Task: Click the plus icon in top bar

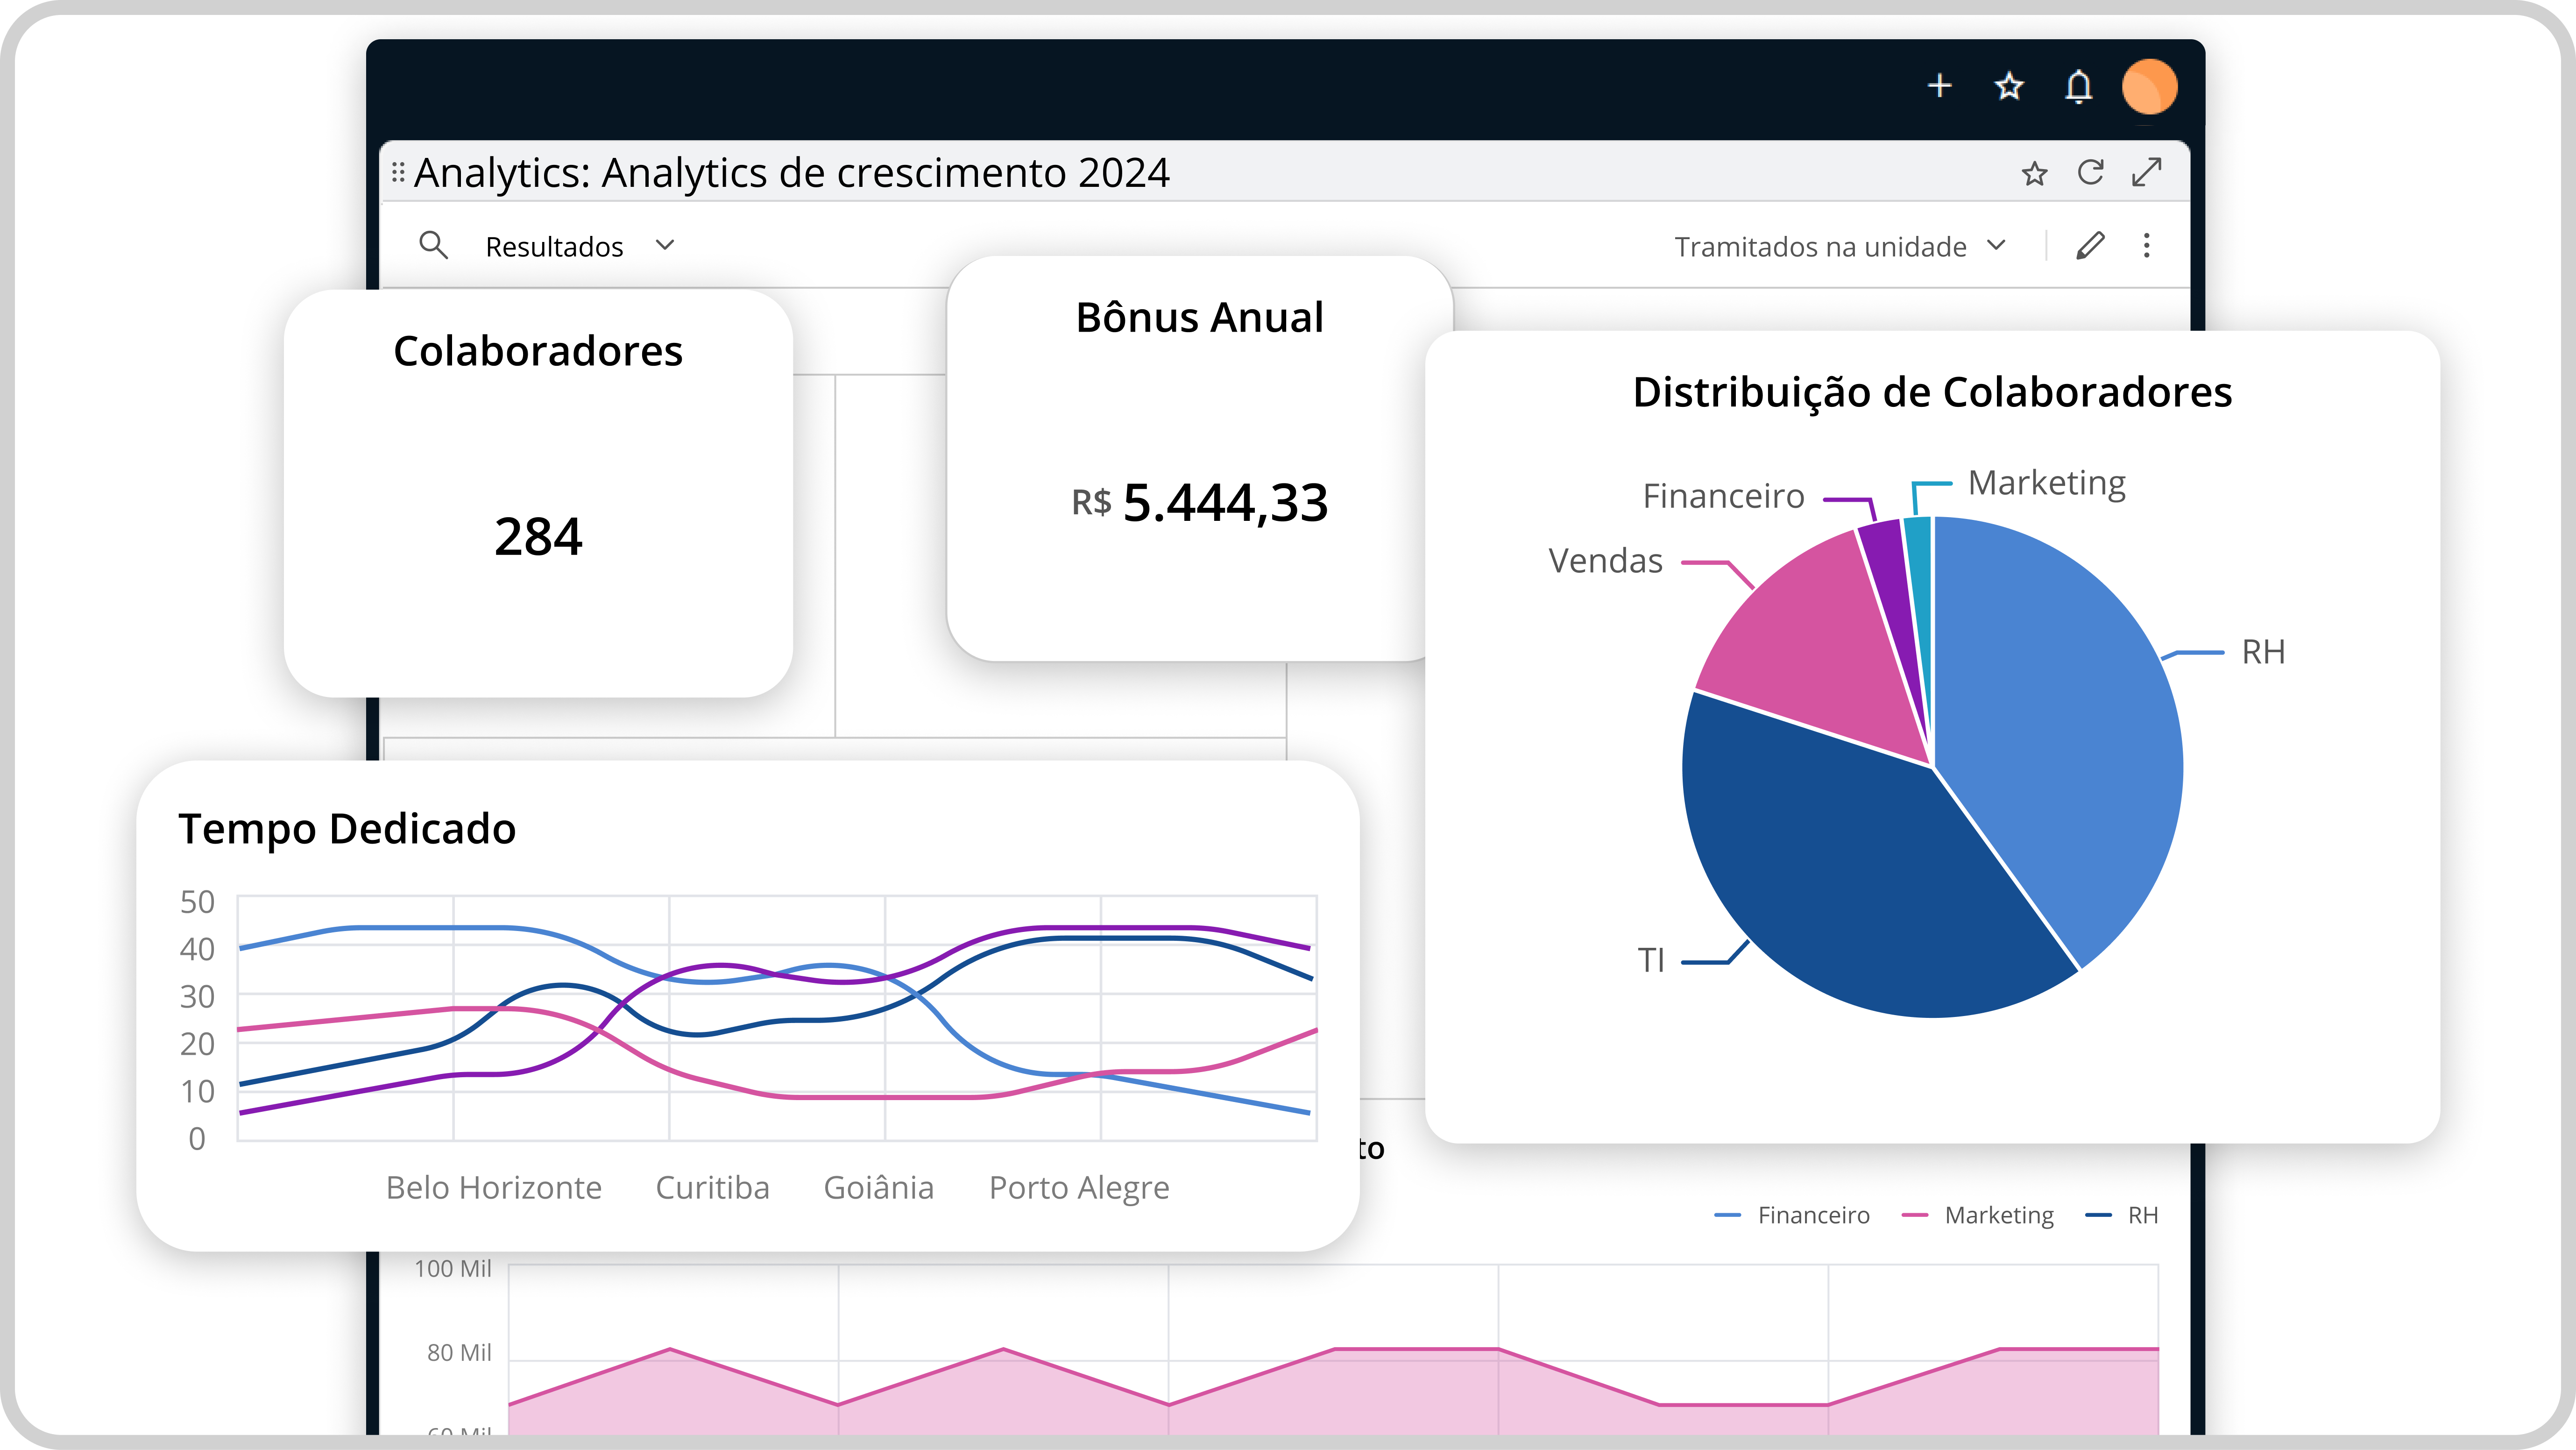Action: [x=1939, y=86]
